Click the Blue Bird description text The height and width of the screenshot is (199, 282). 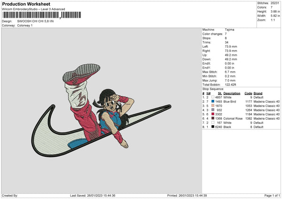(x=230, y=102)
